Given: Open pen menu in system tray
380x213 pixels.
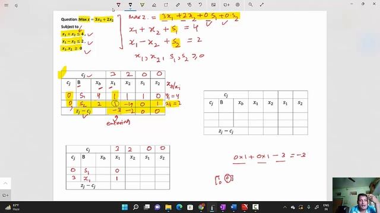Looking at the screenshot, I should [316, 207].
